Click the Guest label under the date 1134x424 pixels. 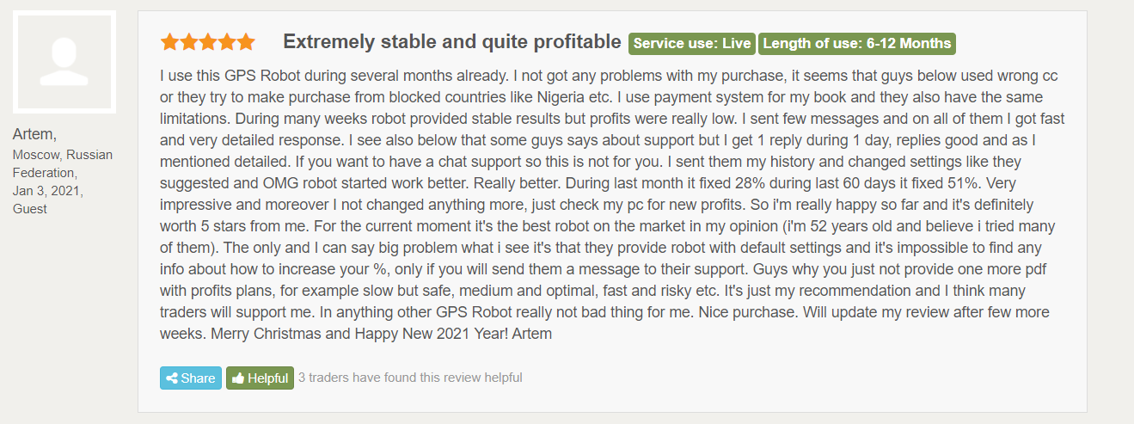coord(30,209)
